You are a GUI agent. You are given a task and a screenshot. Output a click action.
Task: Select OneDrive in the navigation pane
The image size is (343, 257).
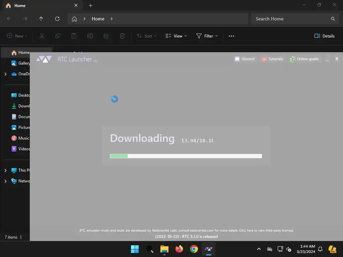pos(20,74)
